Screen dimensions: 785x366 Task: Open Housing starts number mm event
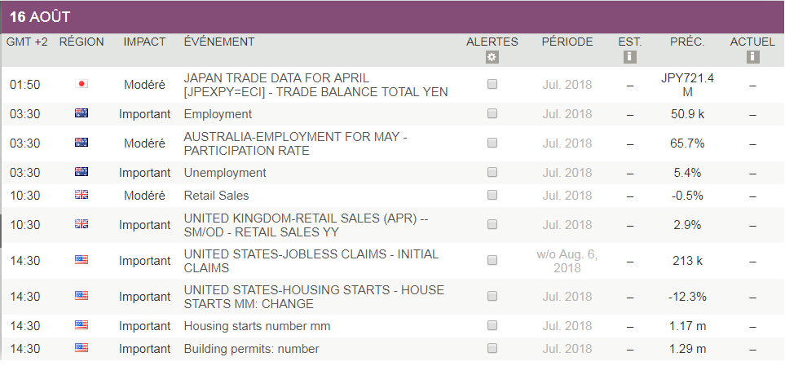point(257,326)
